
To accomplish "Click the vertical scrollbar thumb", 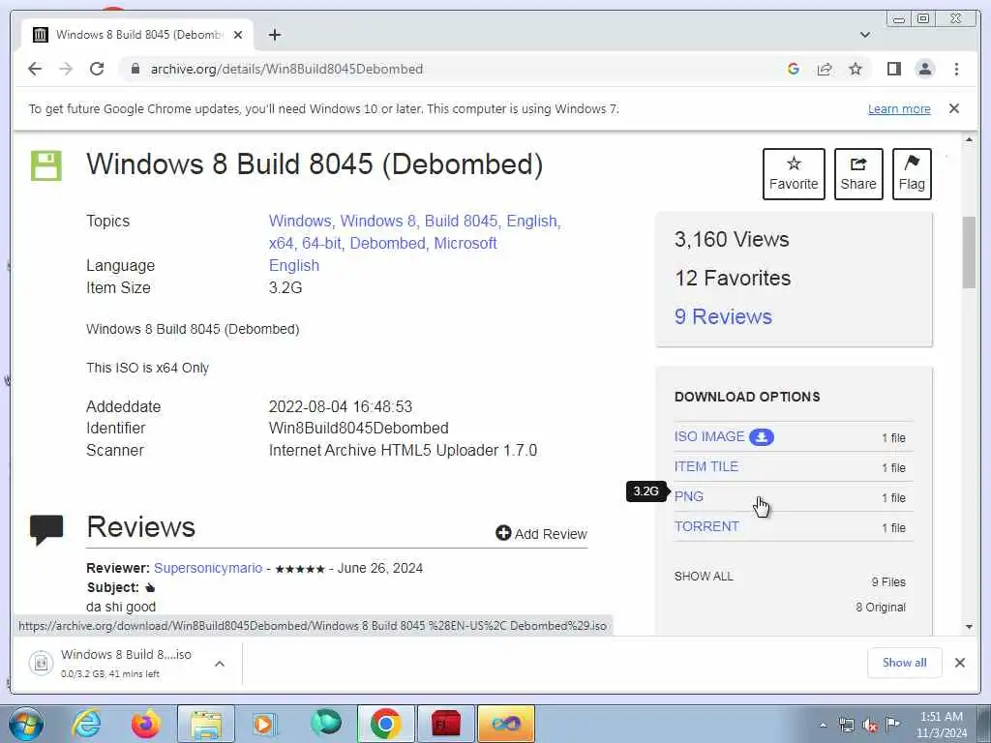I will click(x=969, y=253).
